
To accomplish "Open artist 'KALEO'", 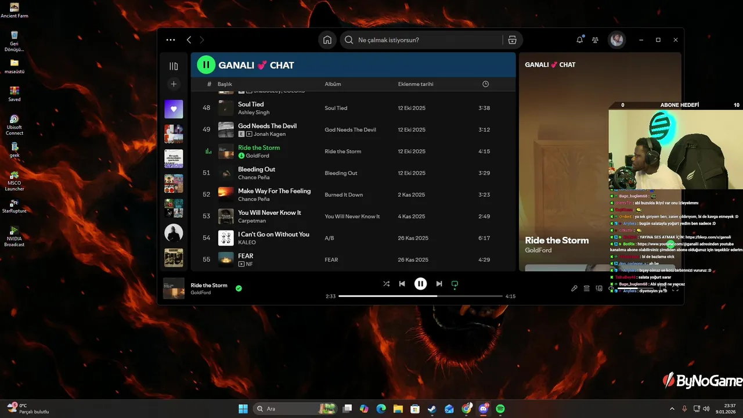I will click(247, 242).
